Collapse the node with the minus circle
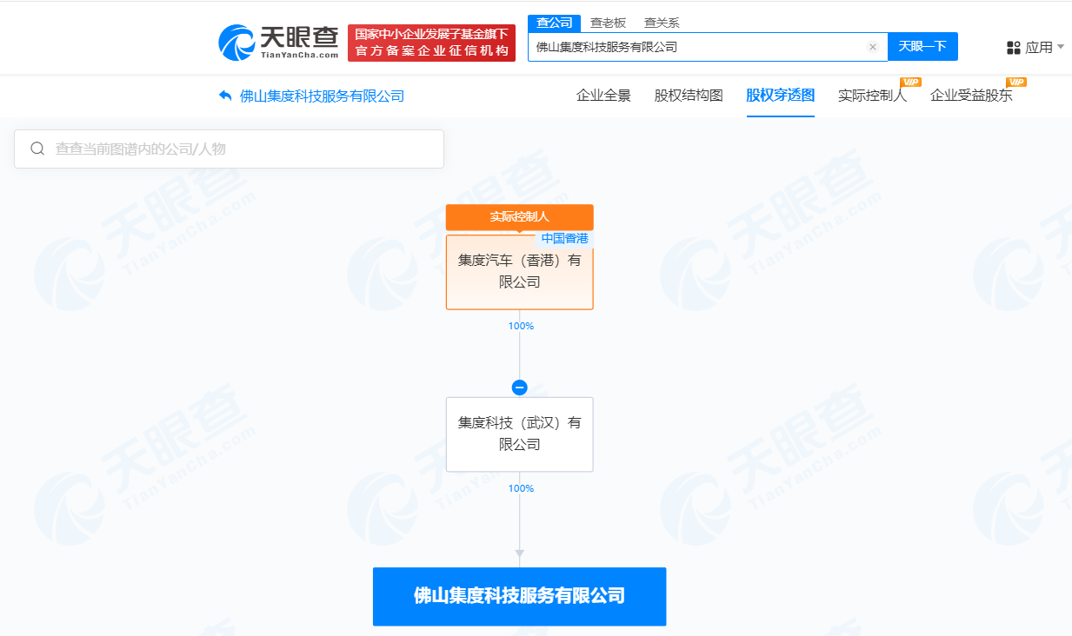Viewport: 1072px width, 636px height. [520, 388]
